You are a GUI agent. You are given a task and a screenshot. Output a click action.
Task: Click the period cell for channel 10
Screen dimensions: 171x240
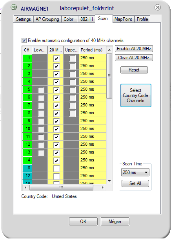[93, 128]
